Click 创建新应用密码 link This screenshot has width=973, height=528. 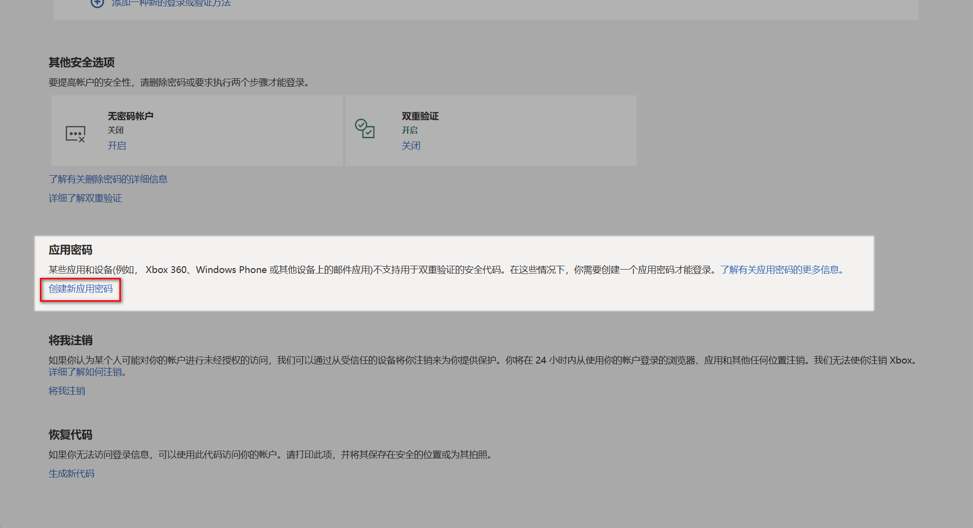pyautogui.click(x=80, y=289)
